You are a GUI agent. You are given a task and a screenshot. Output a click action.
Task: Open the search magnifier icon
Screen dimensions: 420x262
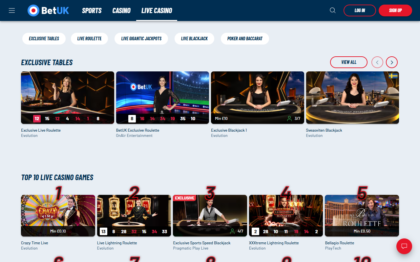(x=333, y=10)
